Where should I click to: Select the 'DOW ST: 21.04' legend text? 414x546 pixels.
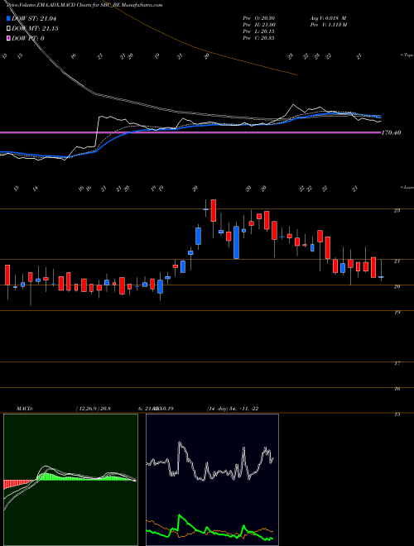click(x=34, y=19)
